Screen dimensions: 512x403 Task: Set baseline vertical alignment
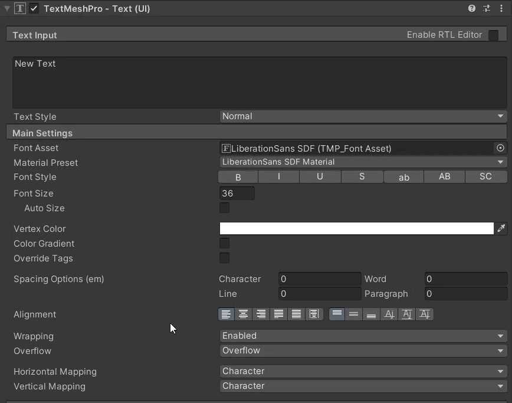pyautogui.click(x=389, y=314)
